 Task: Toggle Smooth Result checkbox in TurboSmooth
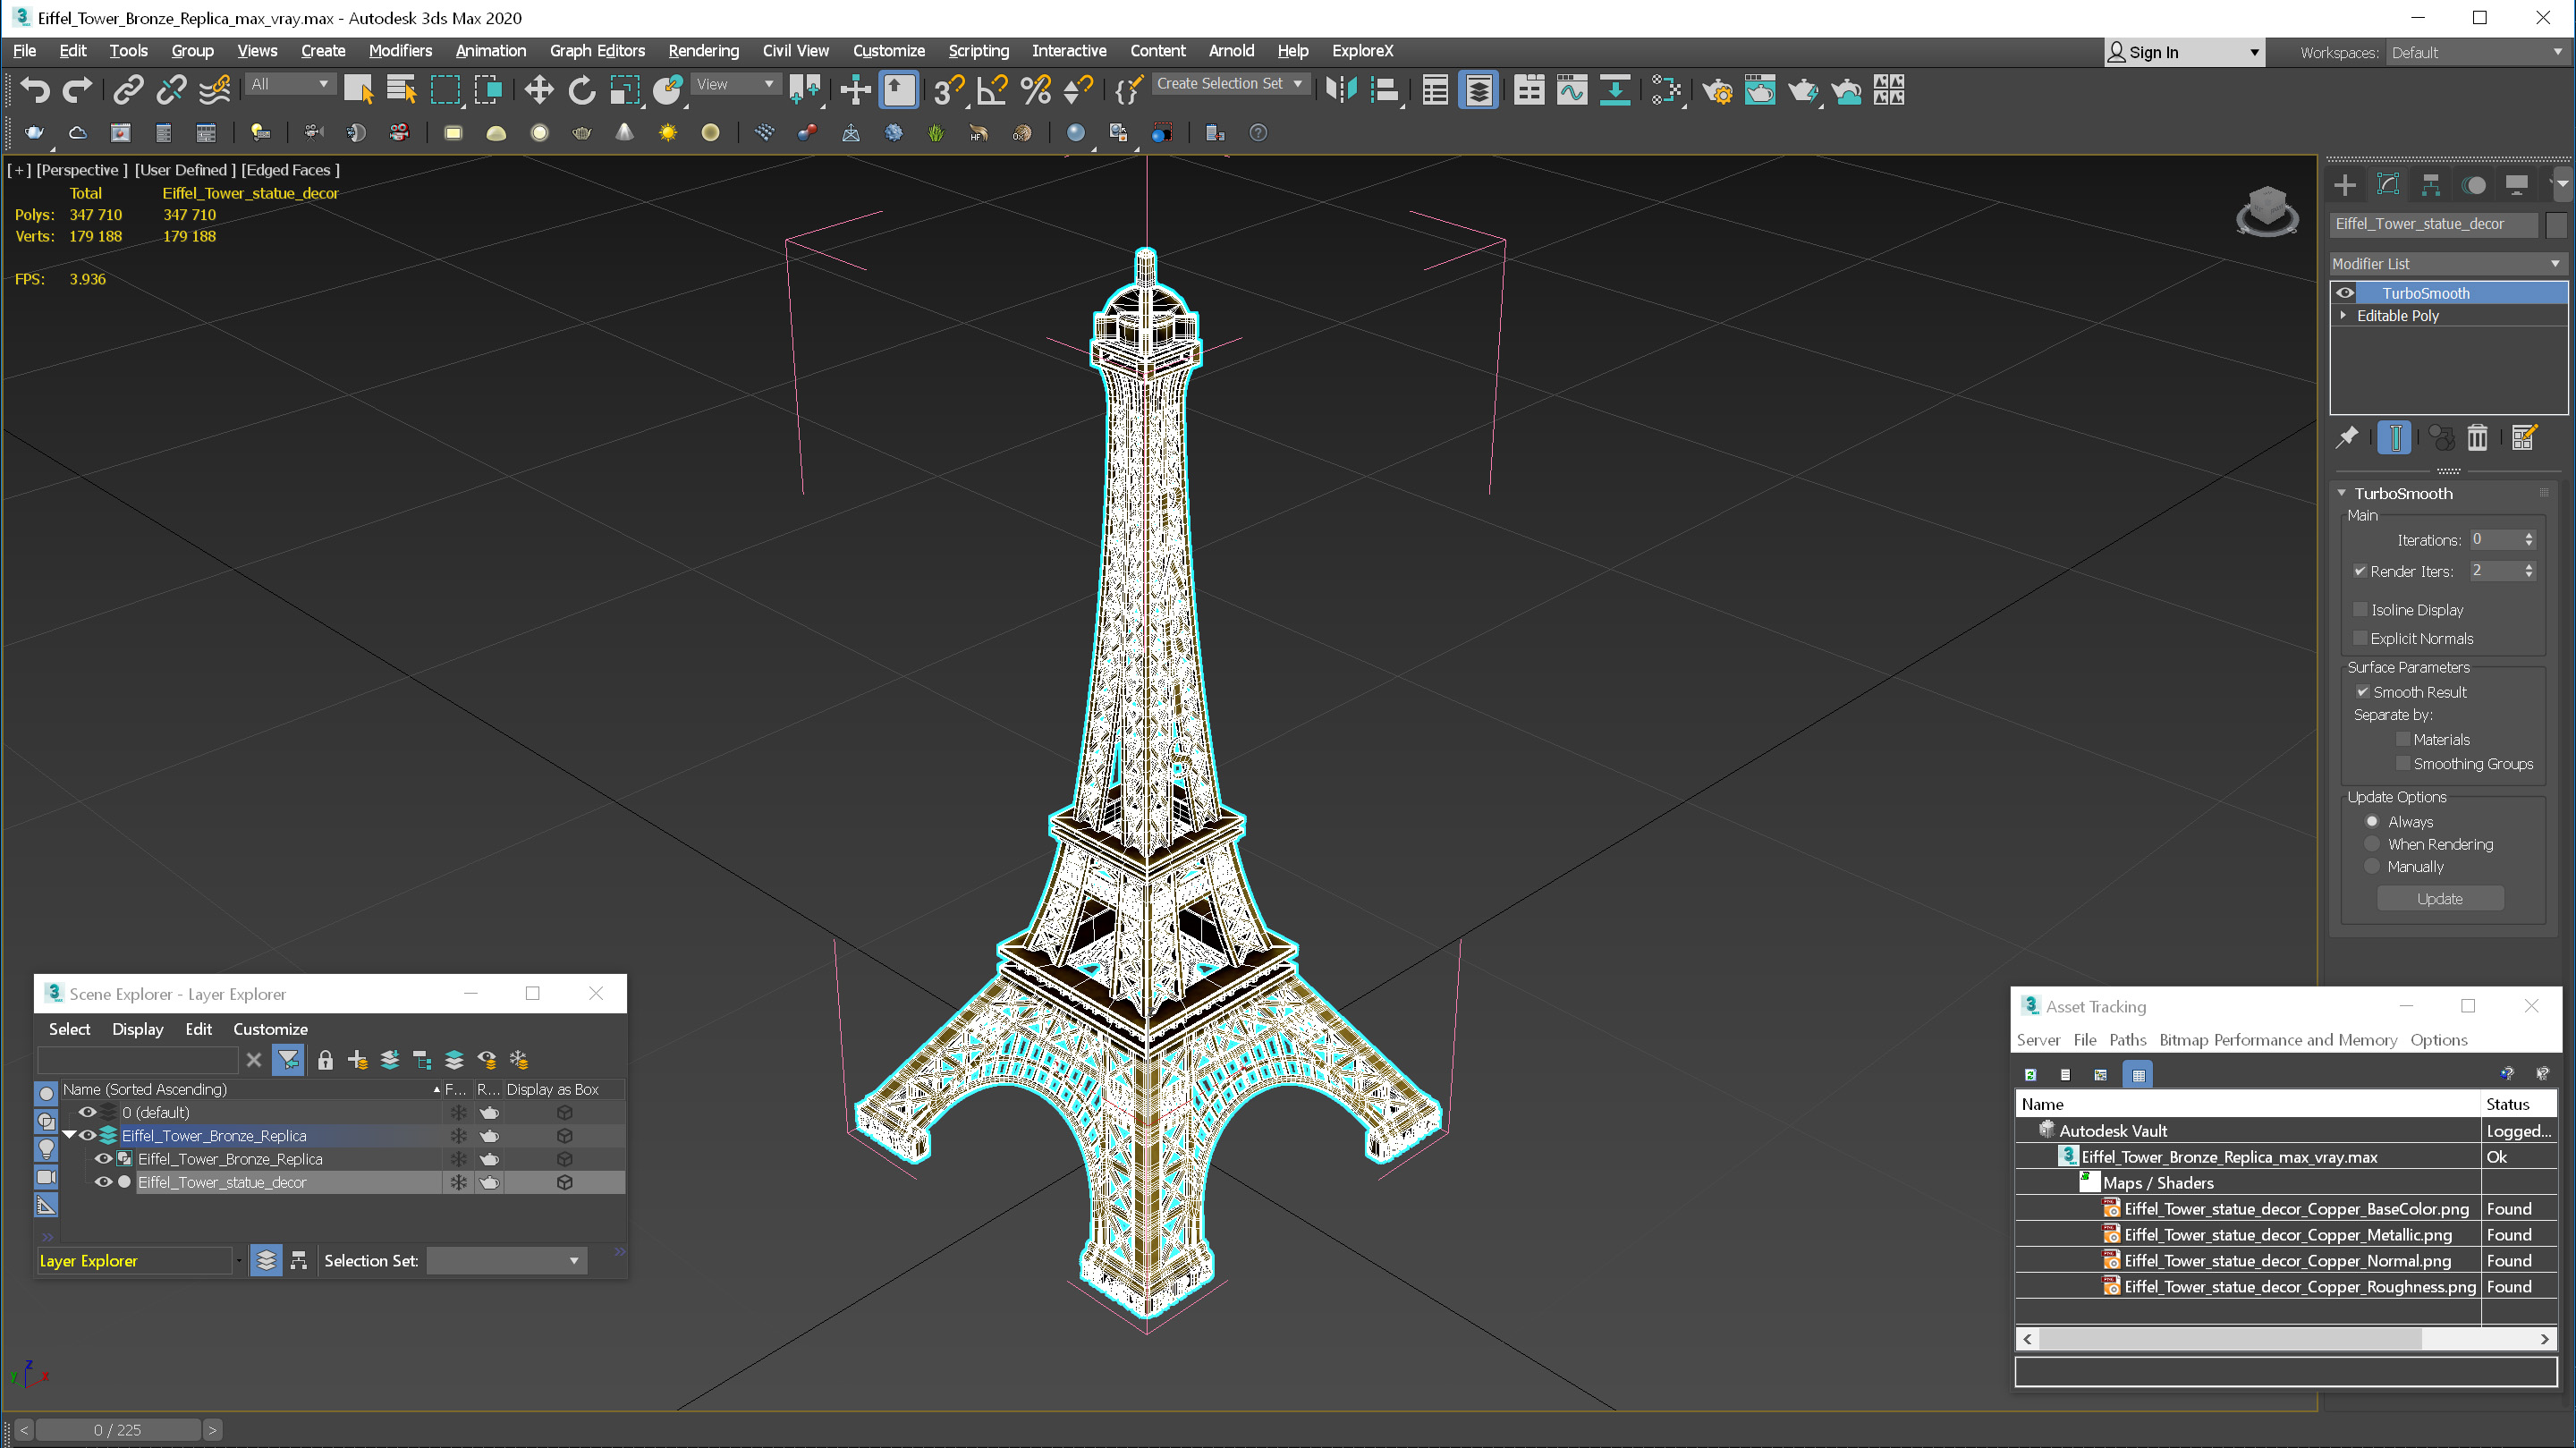pos(2364,690)
